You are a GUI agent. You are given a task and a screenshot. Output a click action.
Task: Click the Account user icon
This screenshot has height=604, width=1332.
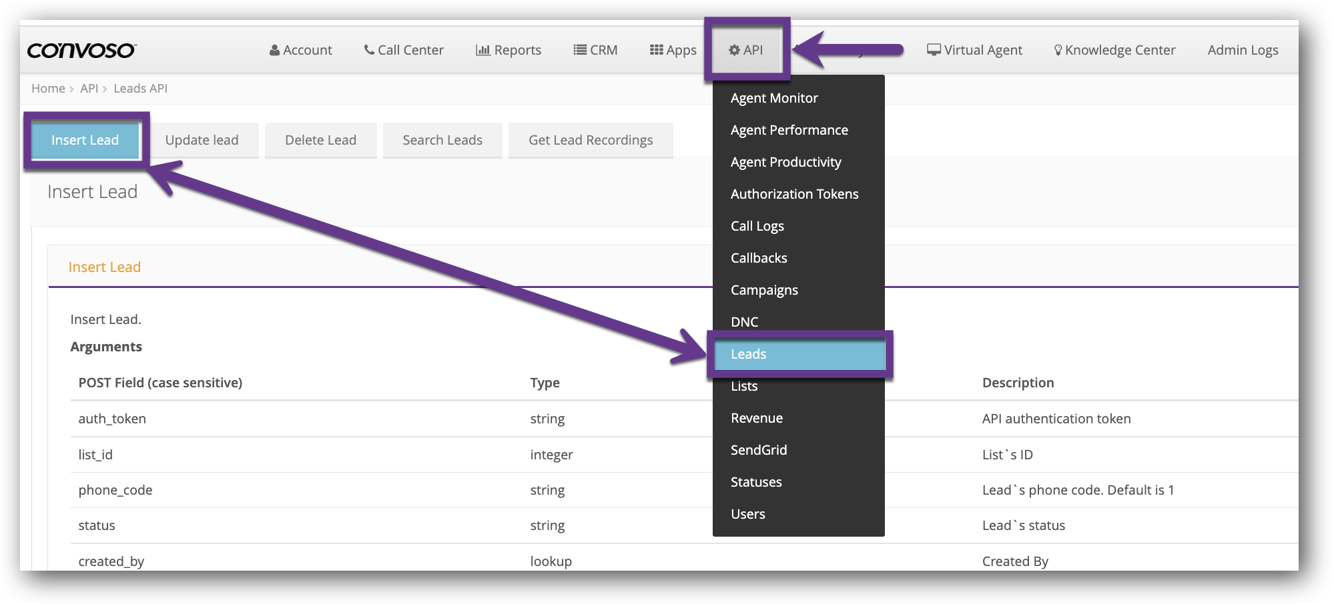pos(274,50)
